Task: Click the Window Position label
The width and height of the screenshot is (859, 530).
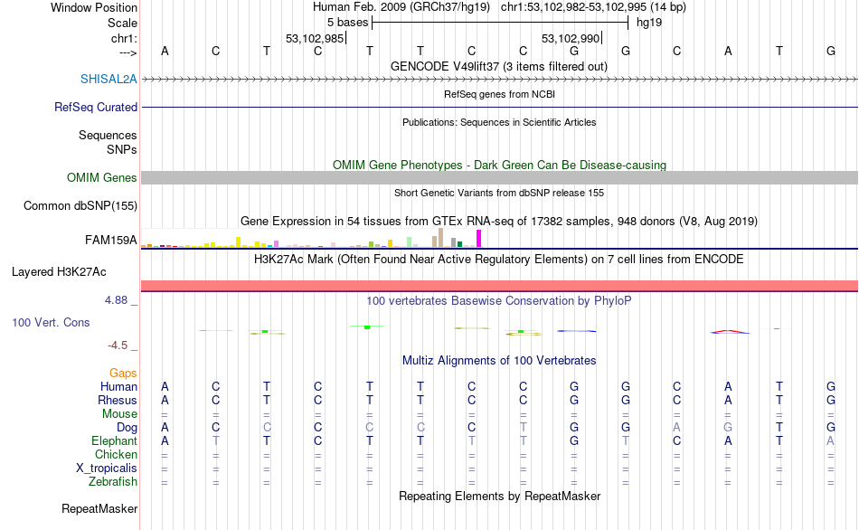Action: (94, 7)
